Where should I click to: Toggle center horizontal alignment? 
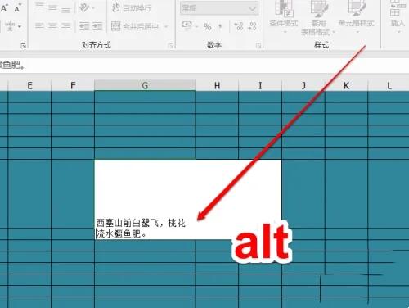52,26
